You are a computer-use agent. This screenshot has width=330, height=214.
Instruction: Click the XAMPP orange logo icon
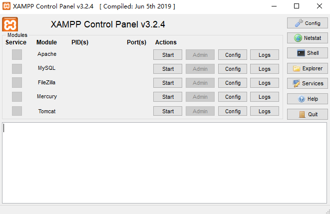[10, 24]
